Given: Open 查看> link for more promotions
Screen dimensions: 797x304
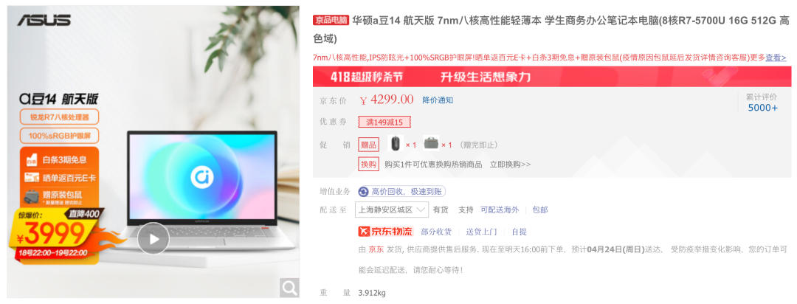Looking at the screenshot, I should pos(776,58).
